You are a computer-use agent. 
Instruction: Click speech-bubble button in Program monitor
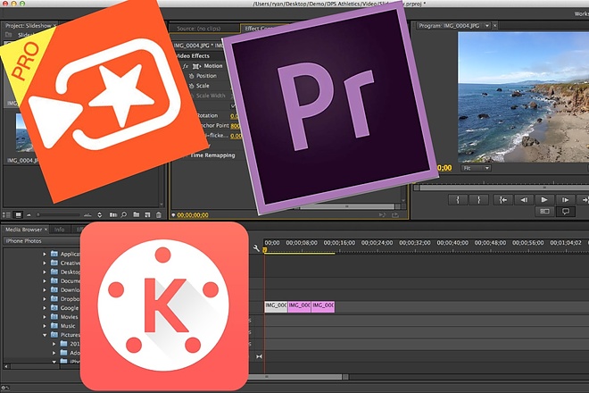(566, 212)
